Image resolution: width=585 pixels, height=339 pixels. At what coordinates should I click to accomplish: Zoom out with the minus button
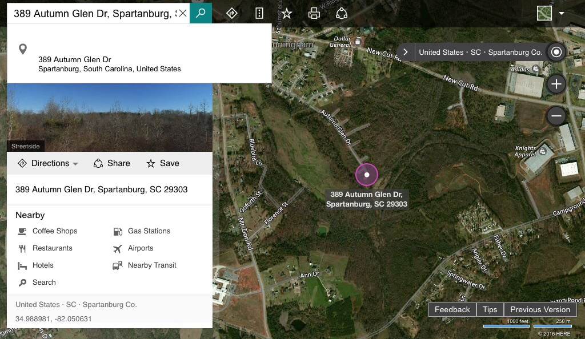click(x=556, y=116)
